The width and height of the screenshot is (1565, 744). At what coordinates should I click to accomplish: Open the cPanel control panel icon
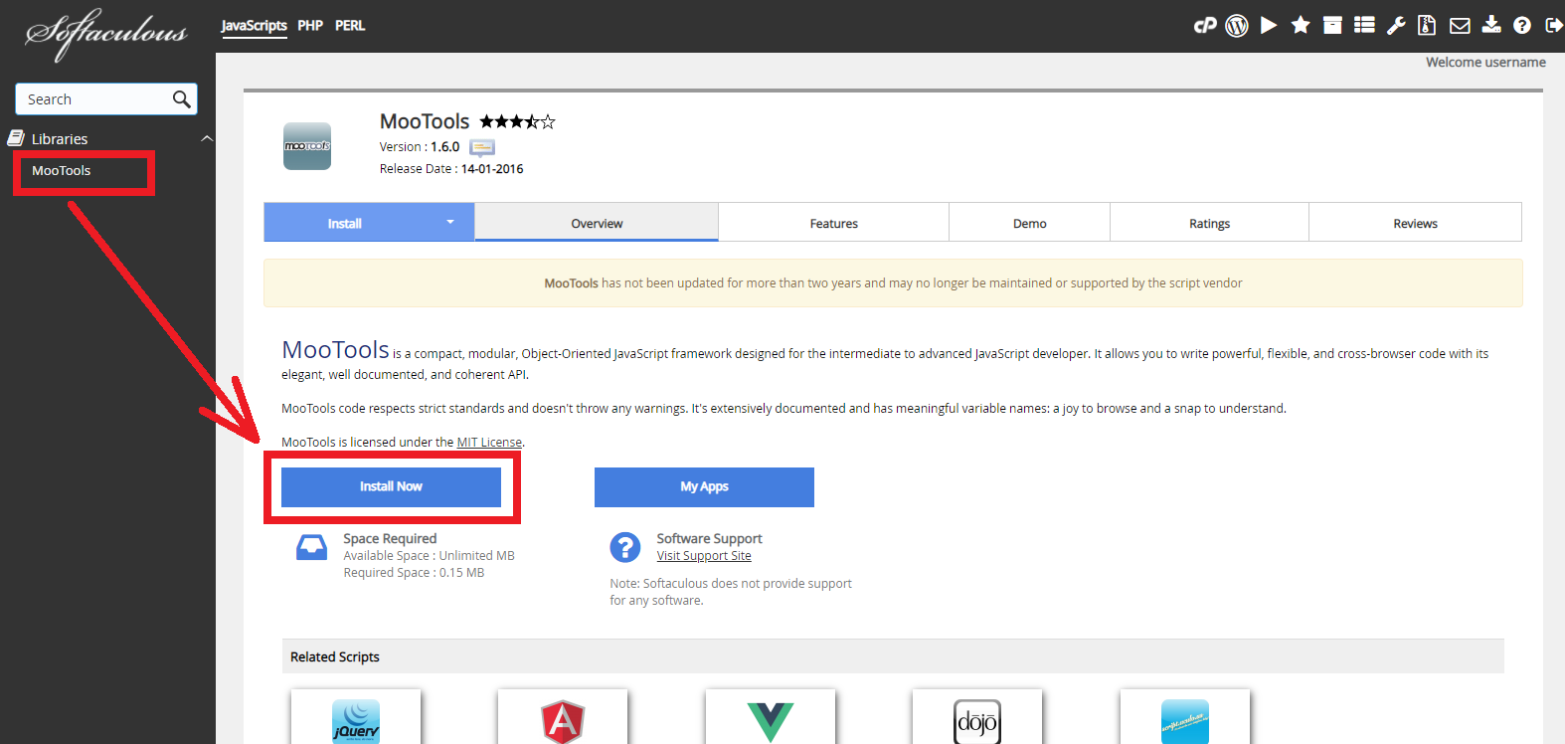[x=1205, y=26]
